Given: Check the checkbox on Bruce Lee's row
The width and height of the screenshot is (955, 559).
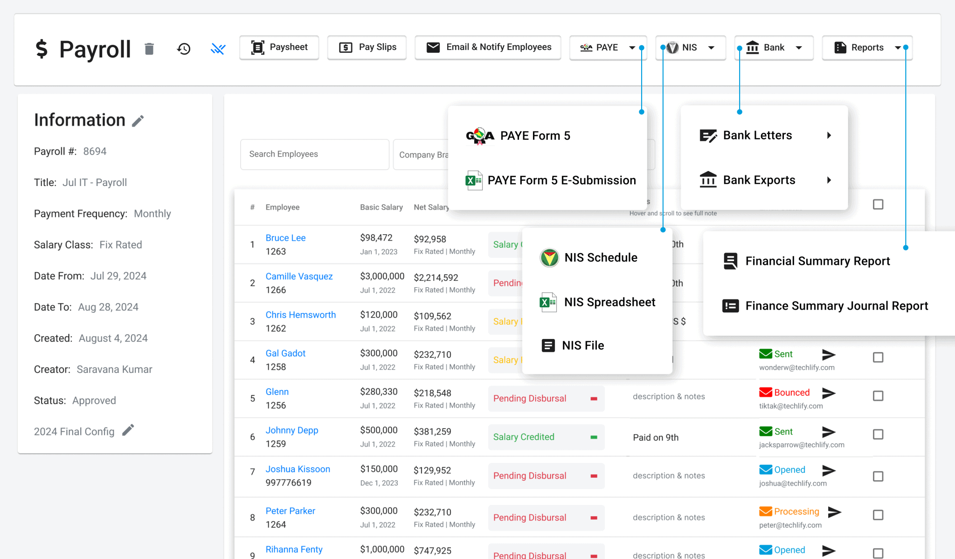Looking at the screenshot, I should [878, 244].
